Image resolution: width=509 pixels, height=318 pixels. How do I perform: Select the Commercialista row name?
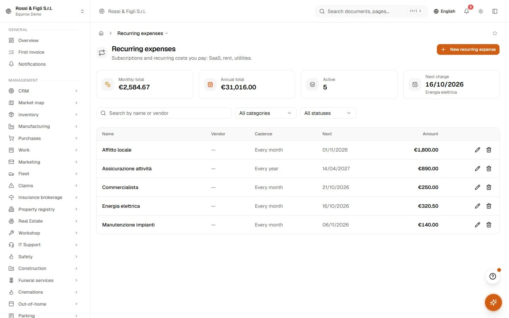(120, 187)
